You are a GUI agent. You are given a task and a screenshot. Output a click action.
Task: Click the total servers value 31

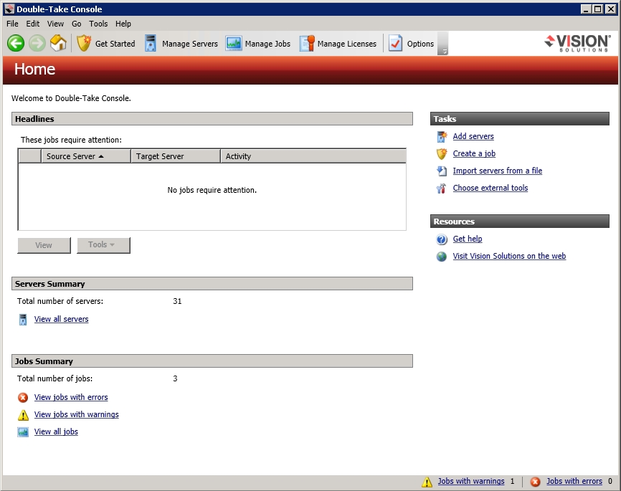click(x=177, y=301)
